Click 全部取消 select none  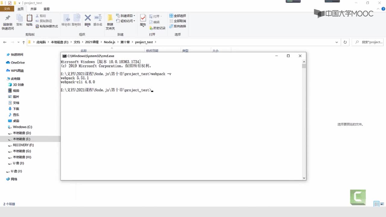178,21
